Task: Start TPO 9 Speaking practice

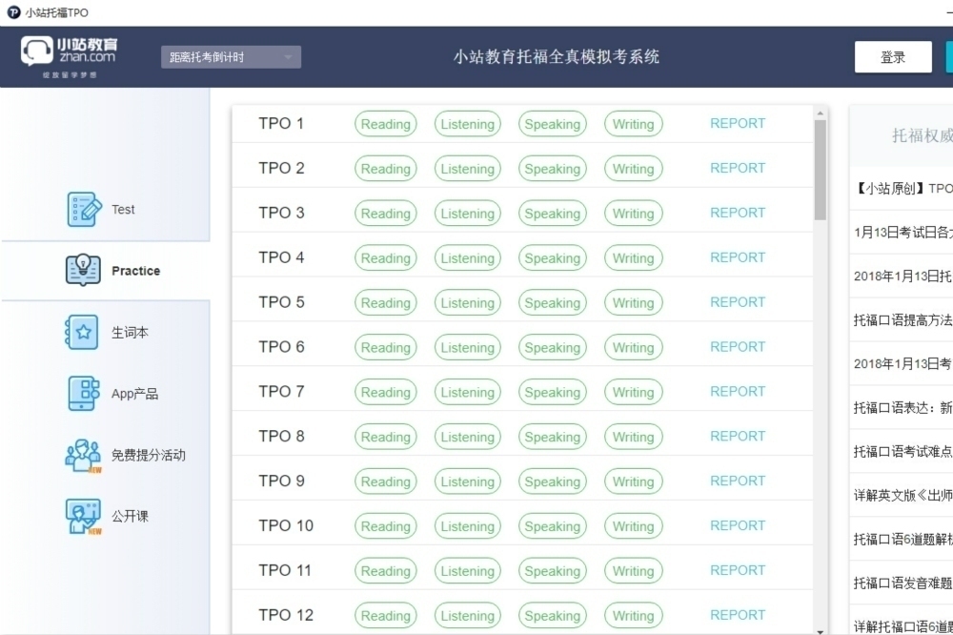Action: [x=553, y=481]
